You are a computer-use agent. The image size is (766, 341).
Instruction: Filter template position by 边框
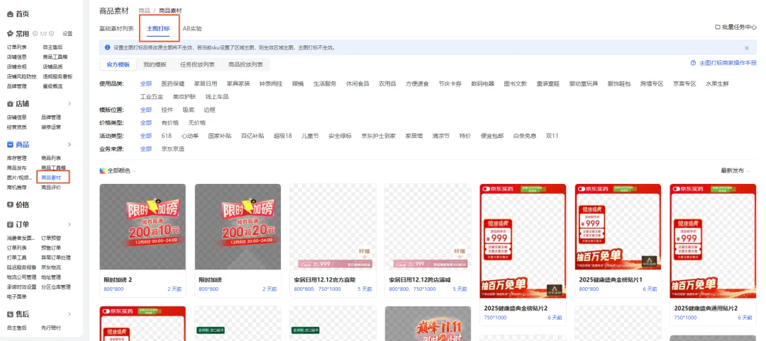[209, 110]
